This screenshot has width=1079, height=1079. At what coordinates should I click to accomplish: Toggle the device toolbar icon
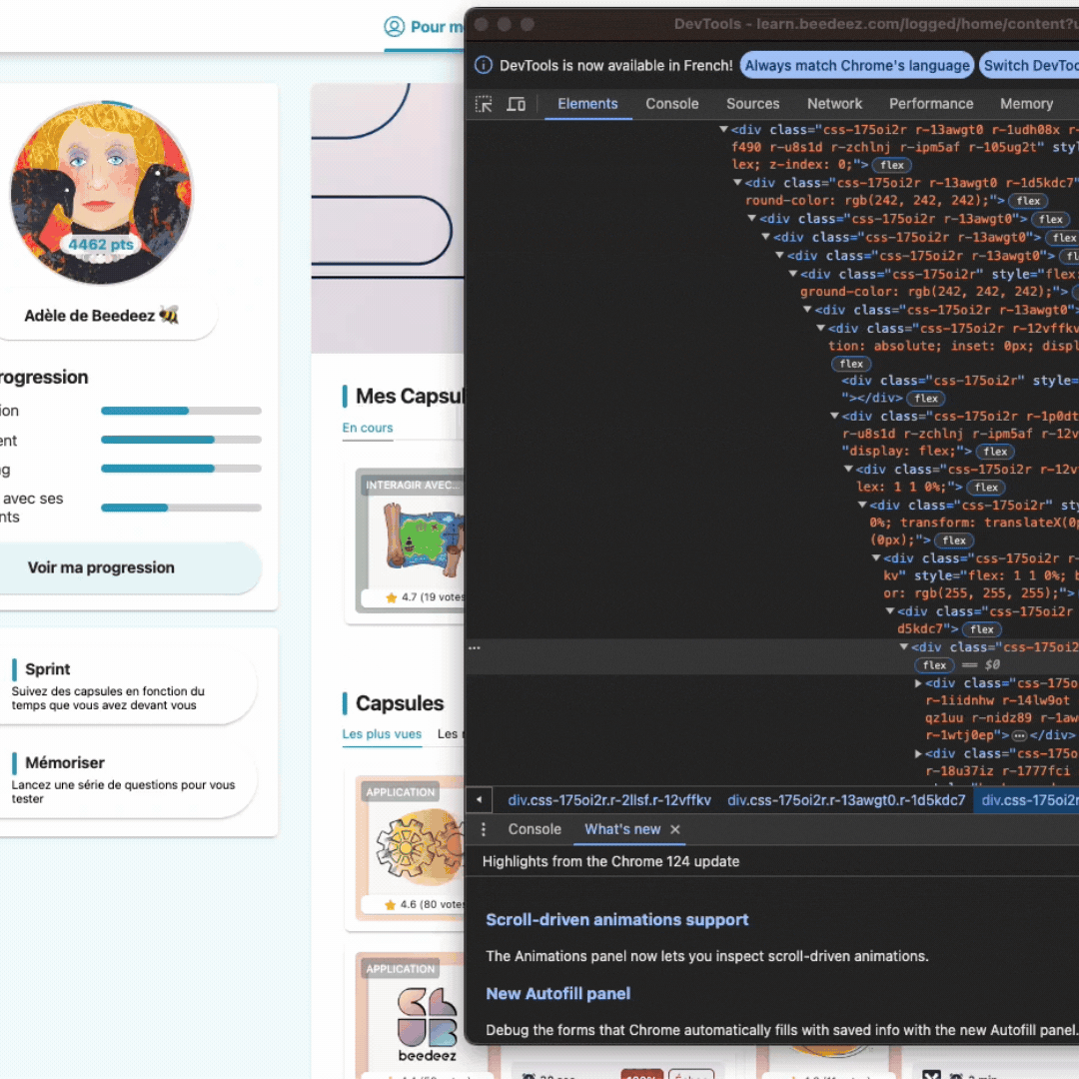(516, 104)
